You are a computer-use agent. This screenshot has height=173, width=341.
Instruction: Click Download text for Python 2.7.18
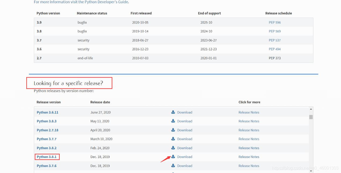(185, 130)
